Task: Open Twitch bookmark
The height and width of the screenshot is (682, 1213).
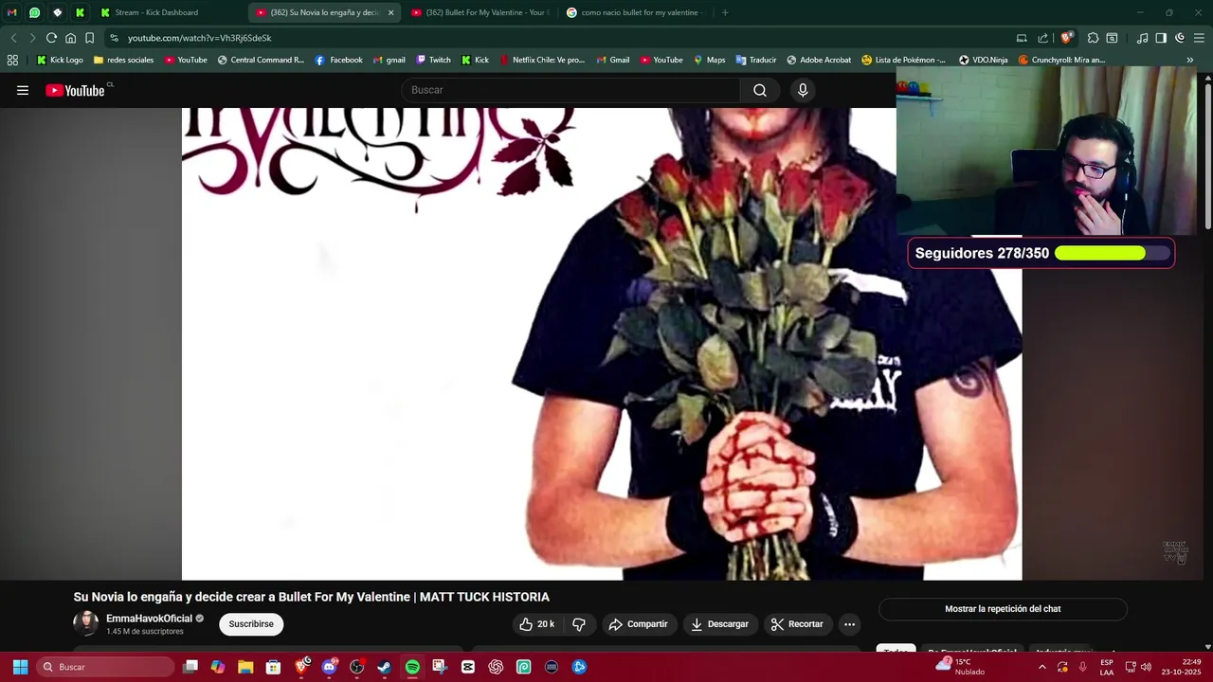Action: click(x=433, y=60)
